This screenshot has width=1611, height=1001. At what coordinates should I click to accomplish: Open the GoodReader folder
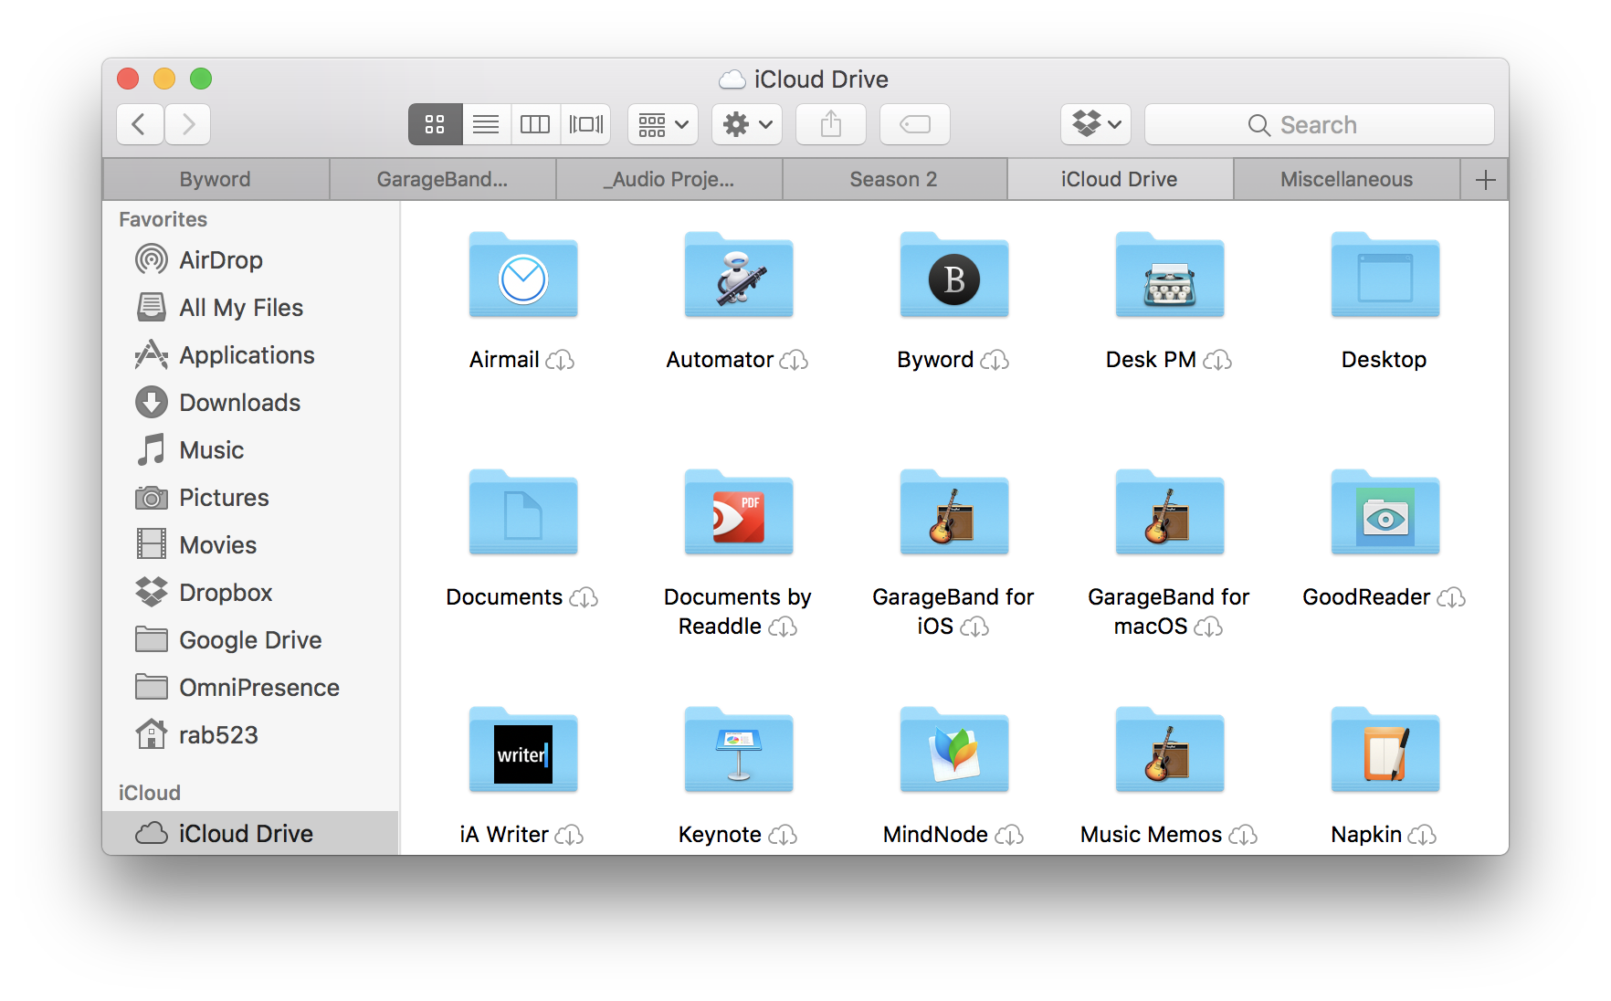[x=1385, y=513]
